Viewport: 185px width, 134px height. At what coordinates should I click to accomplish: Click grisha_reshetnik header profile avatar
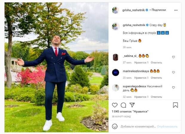(x=115, y=10)
